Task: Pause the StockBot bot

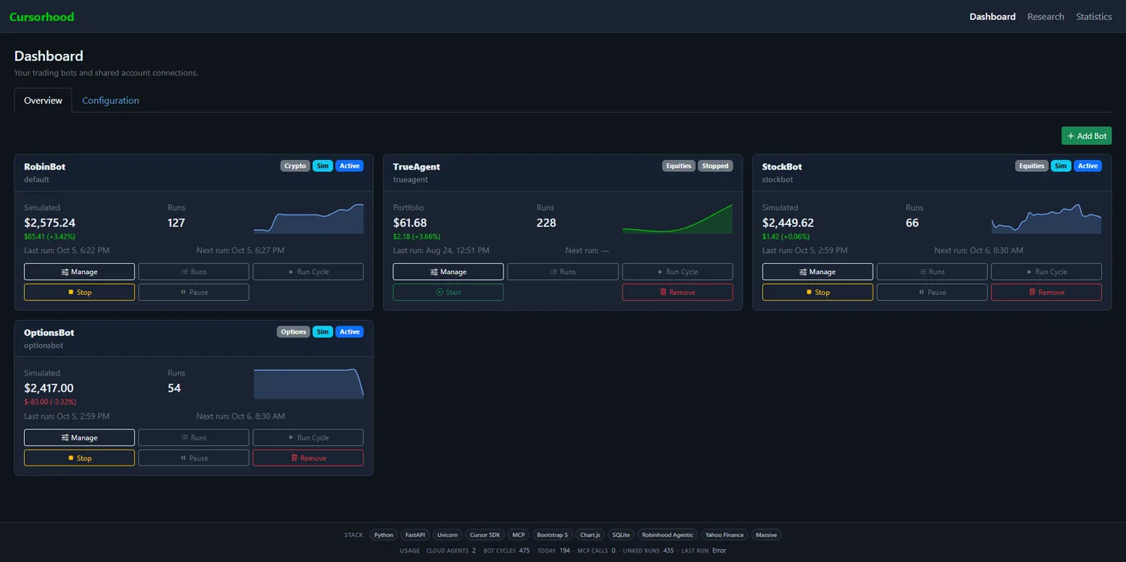Action: [x=932, y=293]
